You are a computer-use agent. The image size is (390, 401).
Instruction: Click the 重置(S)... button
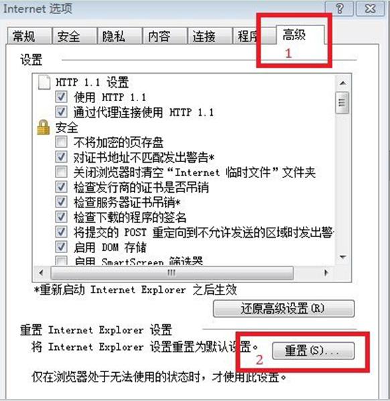pos(313,351)
